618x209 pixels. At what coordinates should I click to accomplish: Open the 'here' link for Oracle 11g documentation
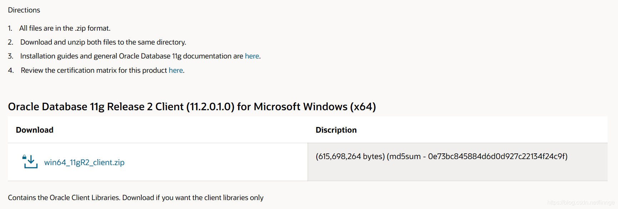252,56
